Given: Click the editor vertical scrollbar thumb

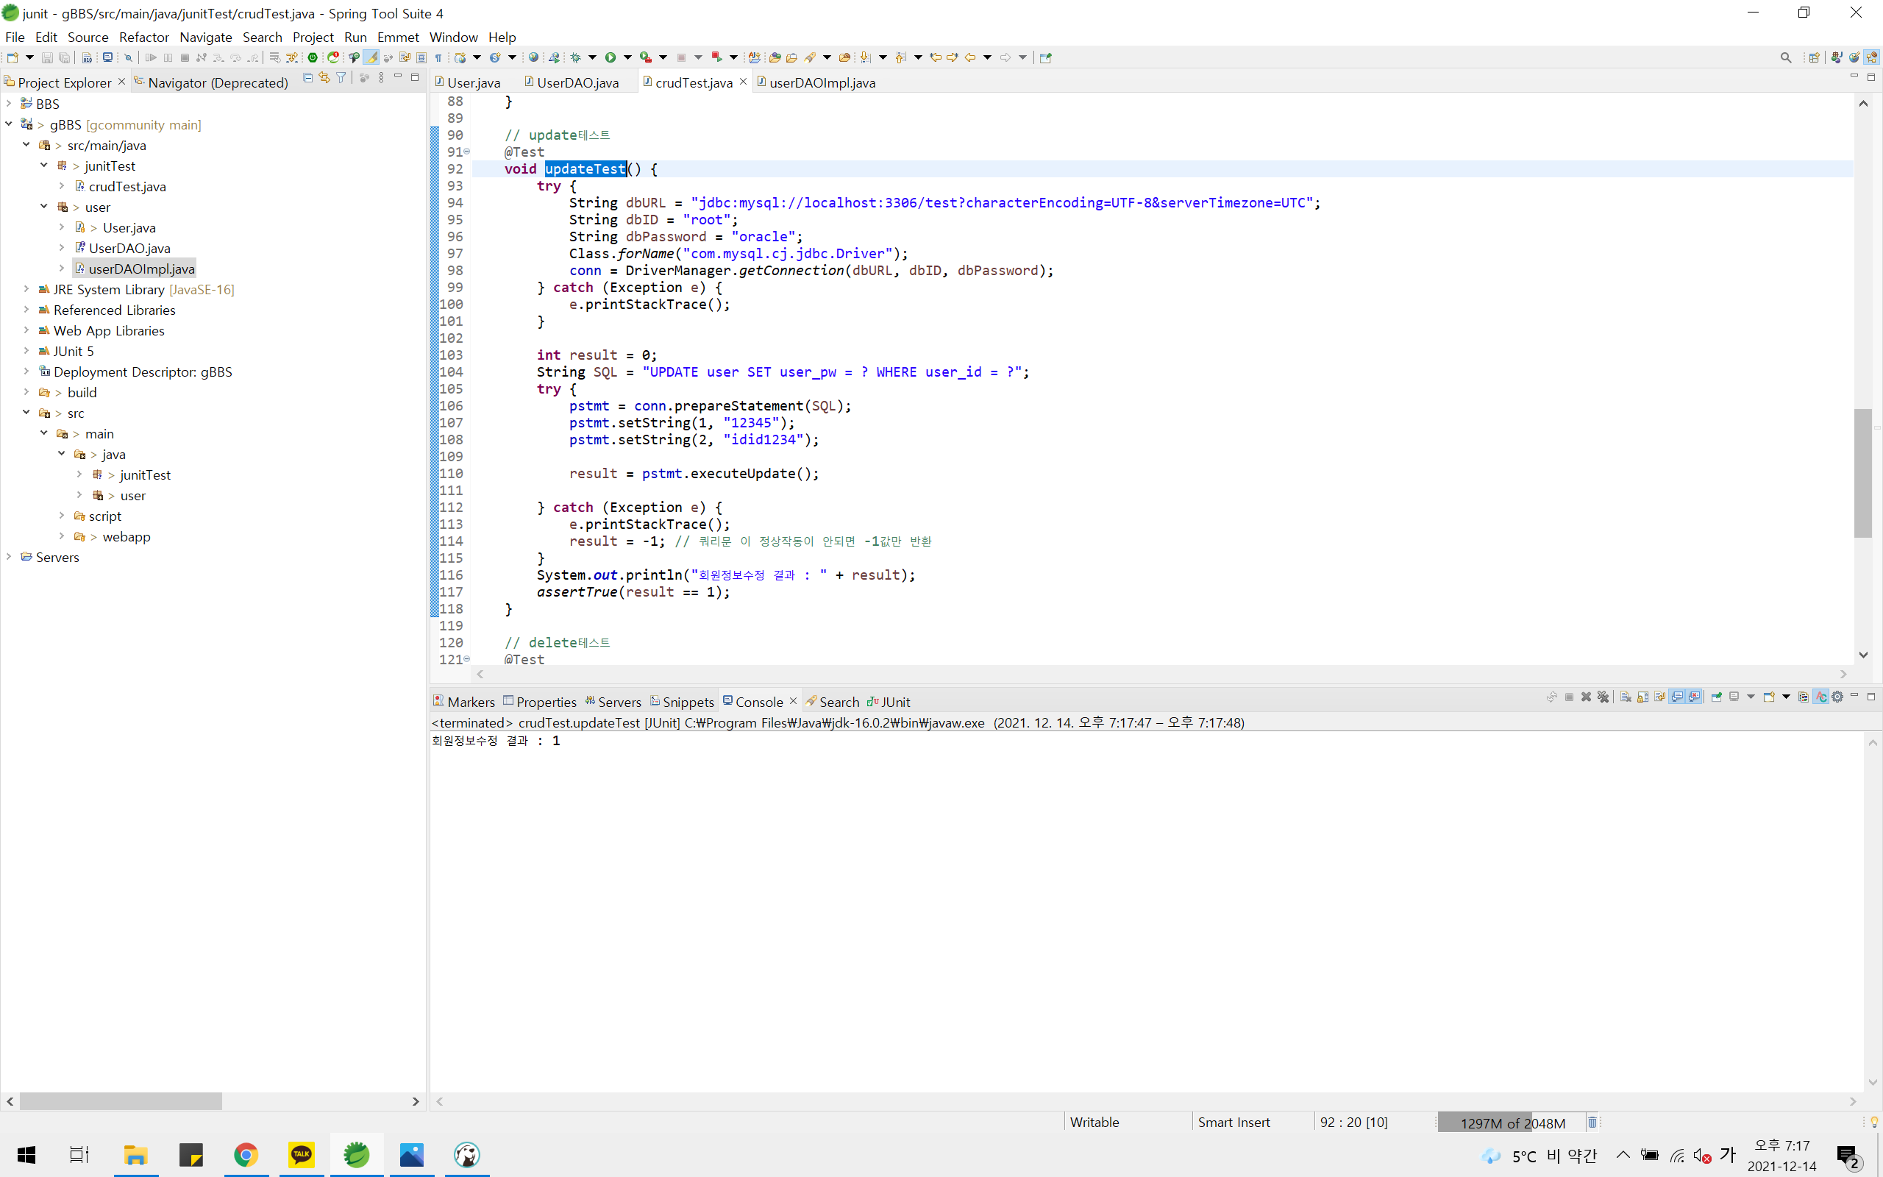Looking at the screenshot, I should (x=1862, y=472).
